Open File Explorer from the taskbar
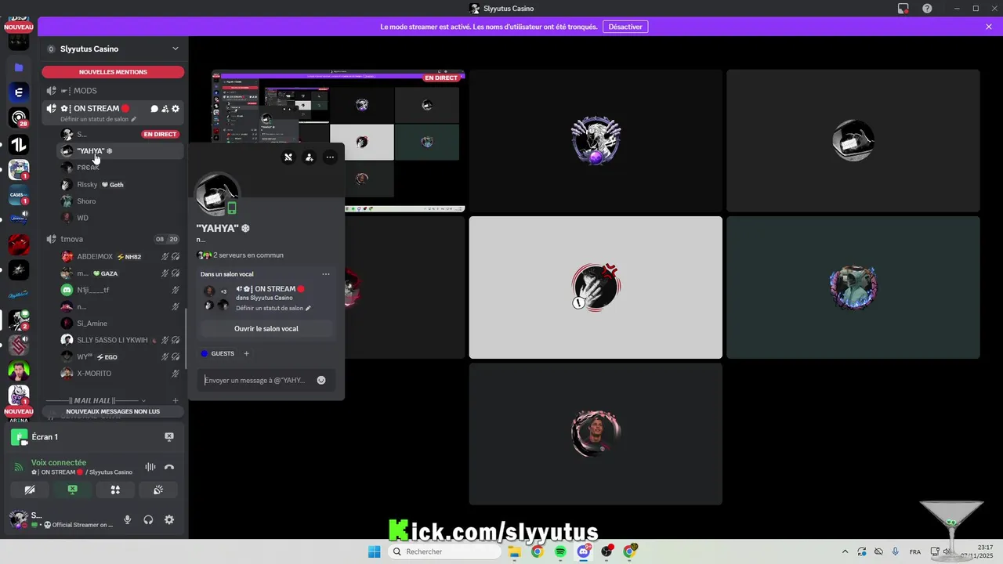Viewport: 1003px width, 564px height. [515, 551]
